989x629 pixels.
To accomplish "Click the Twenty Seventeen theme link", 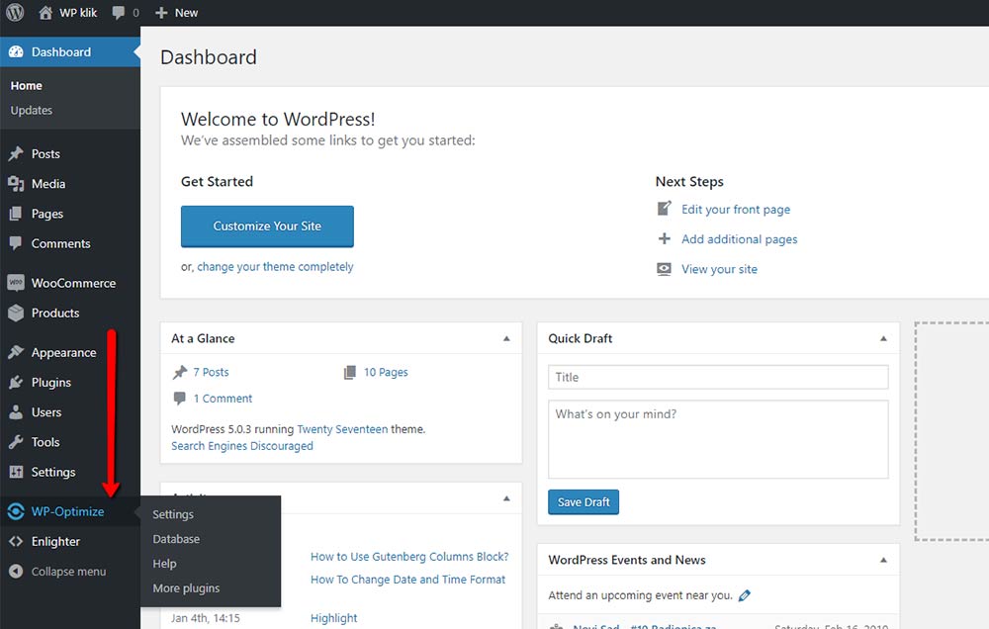I will click(342, 429).
